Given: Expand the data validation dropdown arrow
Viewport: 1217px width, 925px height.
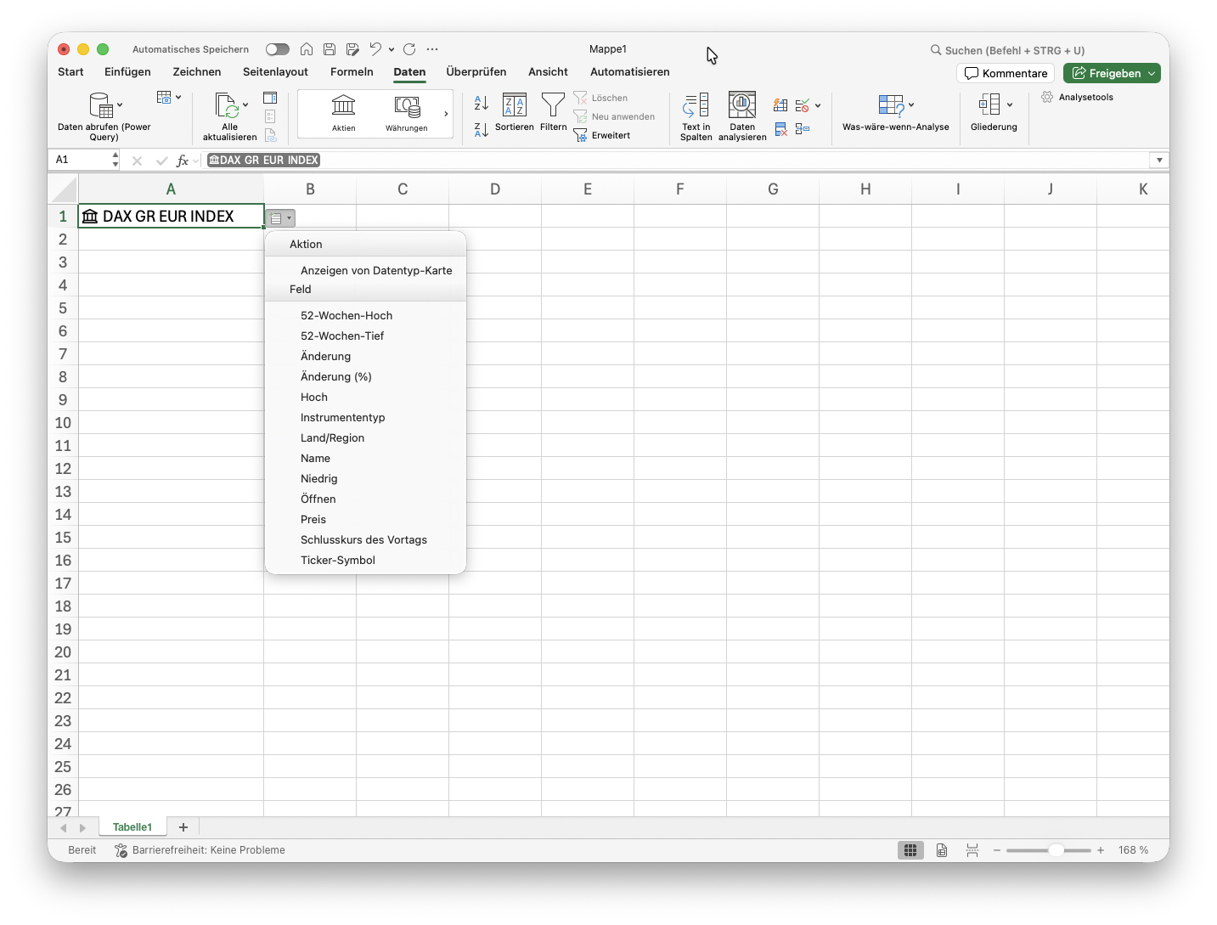Looking at the screenshot, I should tap(818, 105).
